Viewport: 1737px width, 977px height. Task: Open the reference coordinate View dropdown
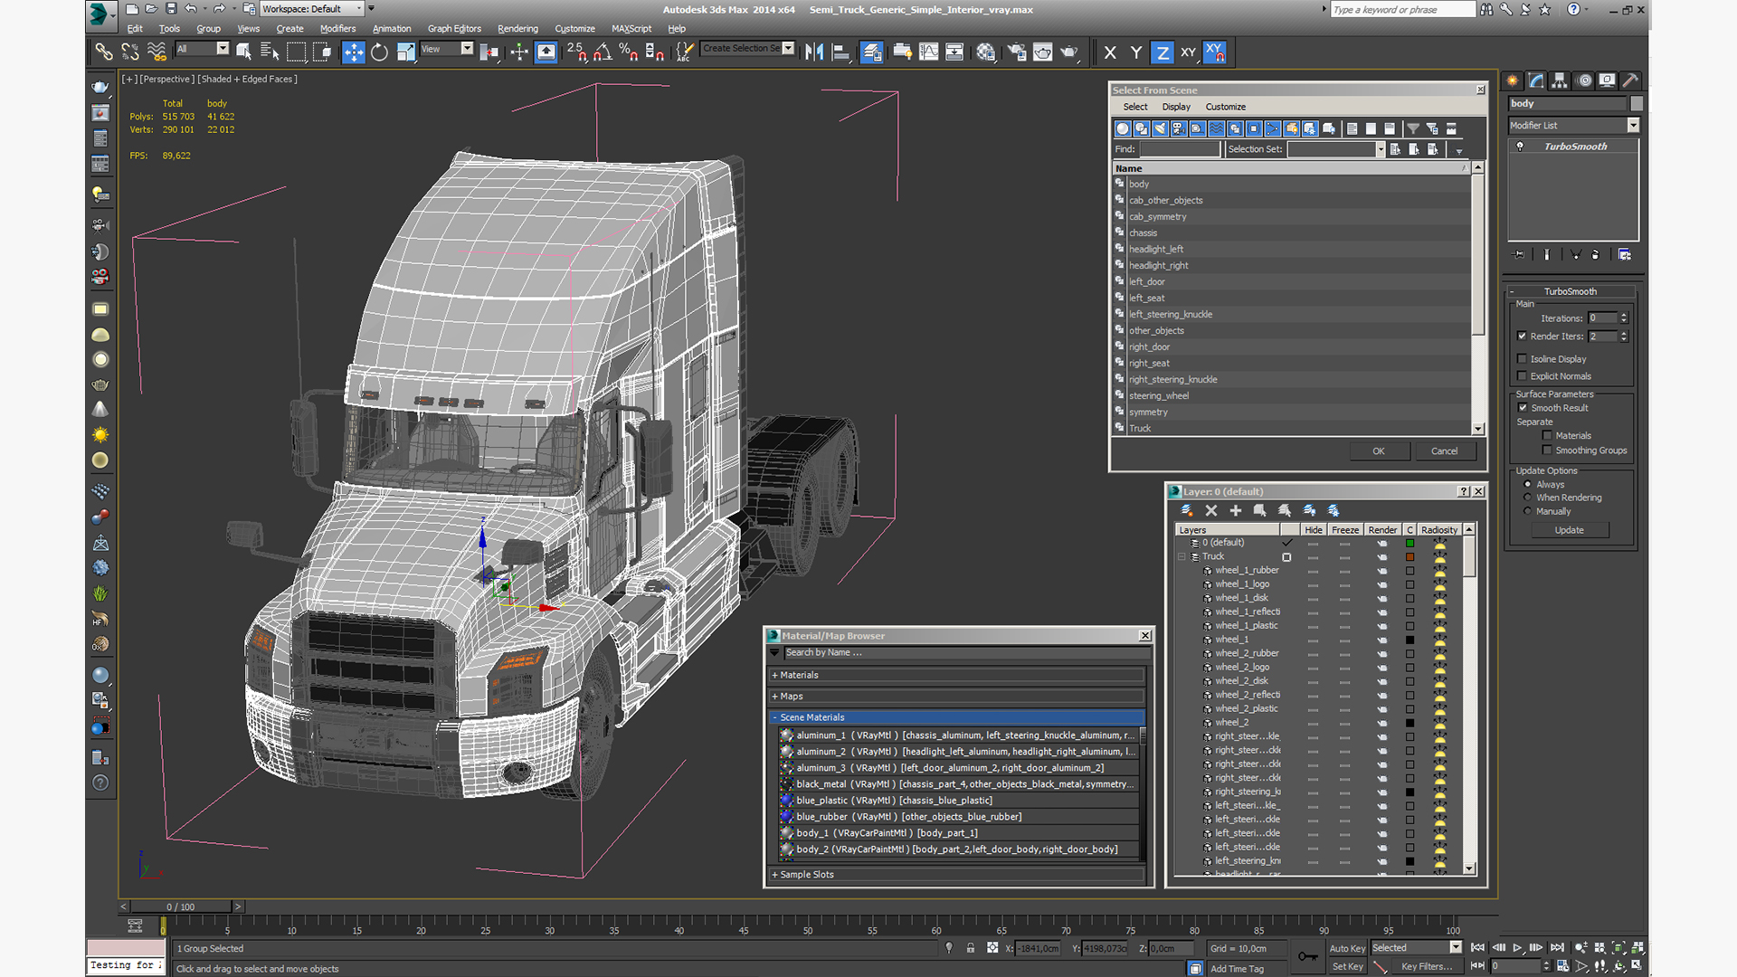tap(447, 49)
